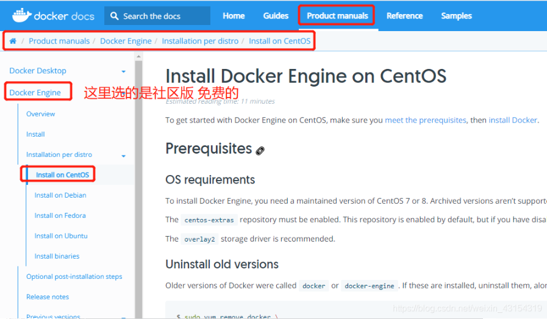Go to Installation per distro breadcrumb
This screenshot has height=319, width=547.
pyautogui.click(x=200, y=41)
